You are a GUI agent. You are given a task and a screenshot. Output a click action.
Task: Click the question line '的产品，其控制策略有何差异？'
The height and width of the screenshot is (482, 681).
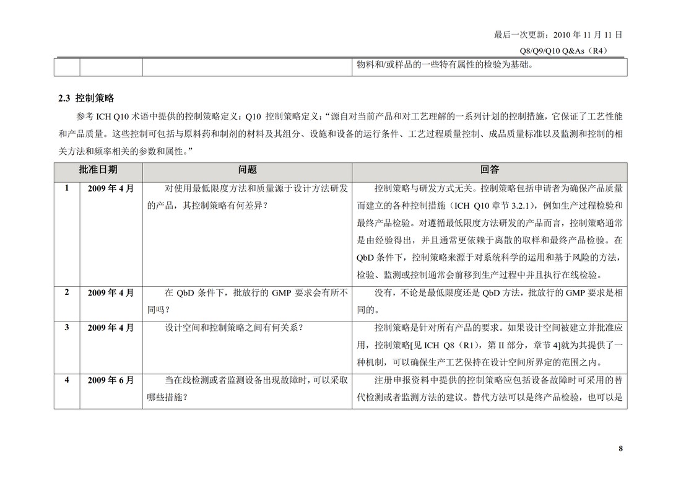pyautogui.click(x=207, y=206)
